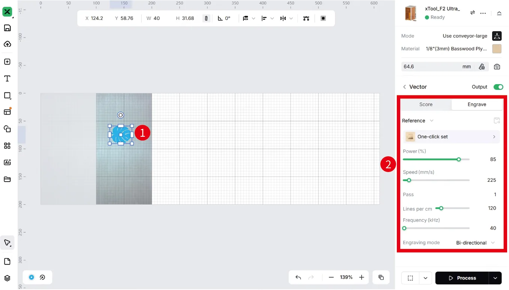Viewport: 509px width, 290px height.
Task: Open the cloud upload icon in sidebar
Action: click(x=7, y=44)
